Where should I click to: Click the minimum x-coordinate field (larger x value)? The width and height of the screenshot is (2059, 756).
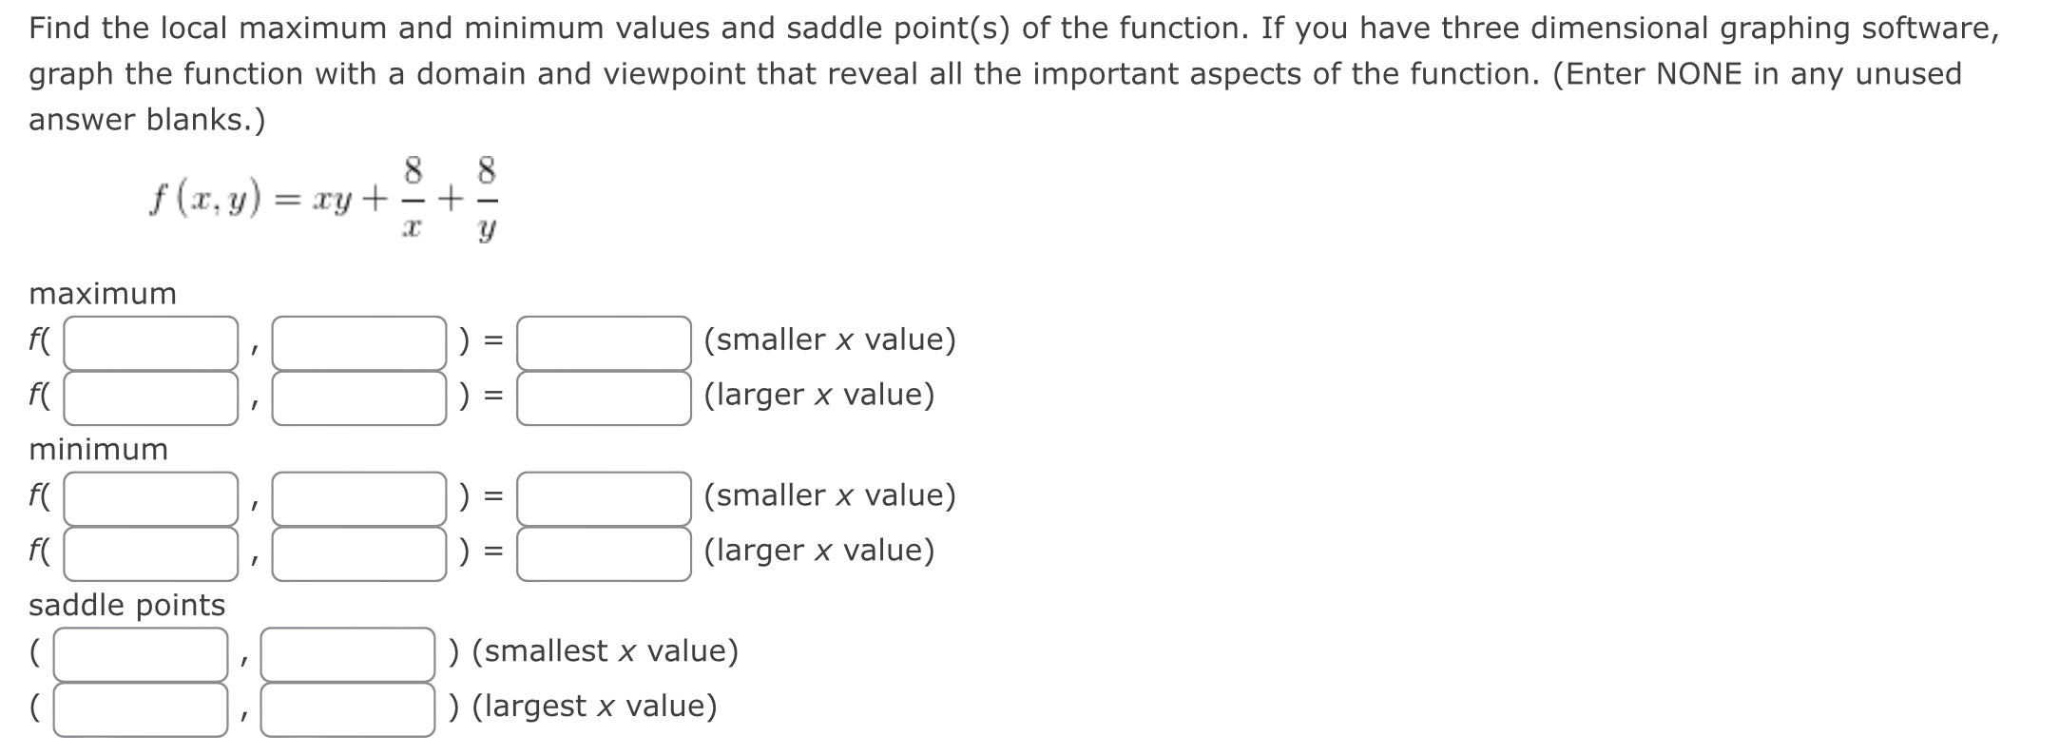click(x=147, y=550)
